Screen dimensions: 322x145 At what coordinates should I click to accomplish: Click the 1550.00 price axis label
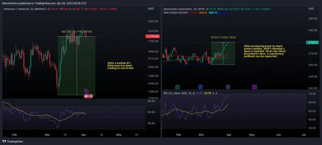(153, 67)
